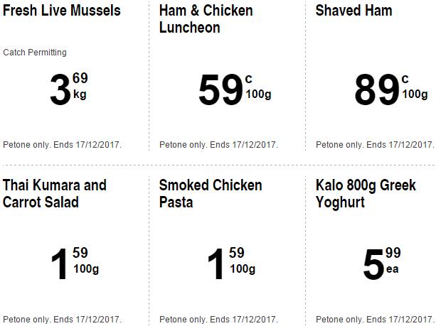
Task: Click the Ends 17/12/2017 note under Shaved Ham
Action: (x=404, y=145)
